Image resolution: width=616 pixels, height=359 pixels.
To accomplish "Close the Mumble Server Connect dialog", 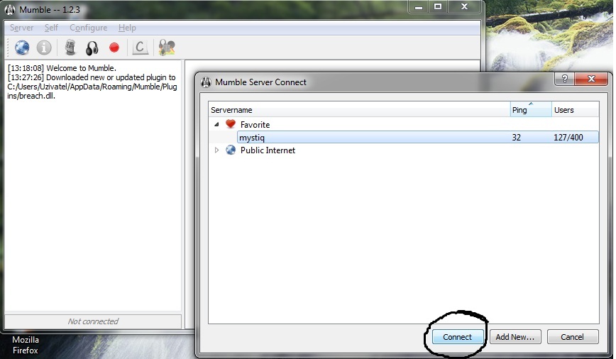I will (x=591, y=79).
